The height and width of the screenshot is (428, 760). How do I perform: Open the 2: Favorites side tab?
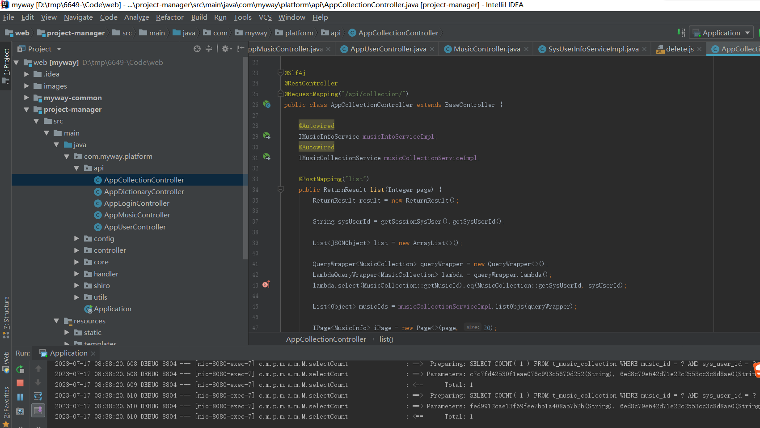click(6, 406)
